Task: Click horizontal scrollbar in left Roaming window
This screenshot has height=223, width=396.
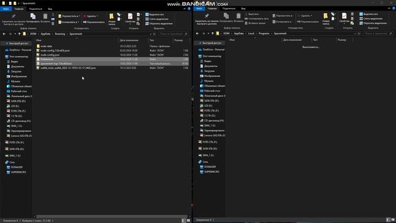Action: tap(112, 216)
